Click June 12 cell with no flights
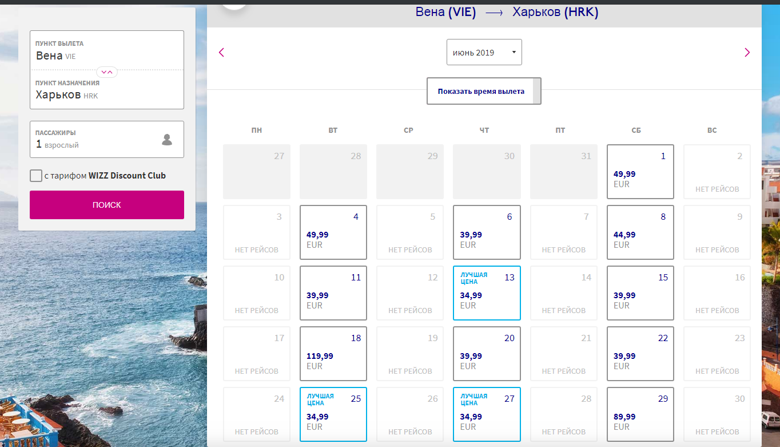The width and height of the screenshot is (780, 447). (x=410, y=293)
